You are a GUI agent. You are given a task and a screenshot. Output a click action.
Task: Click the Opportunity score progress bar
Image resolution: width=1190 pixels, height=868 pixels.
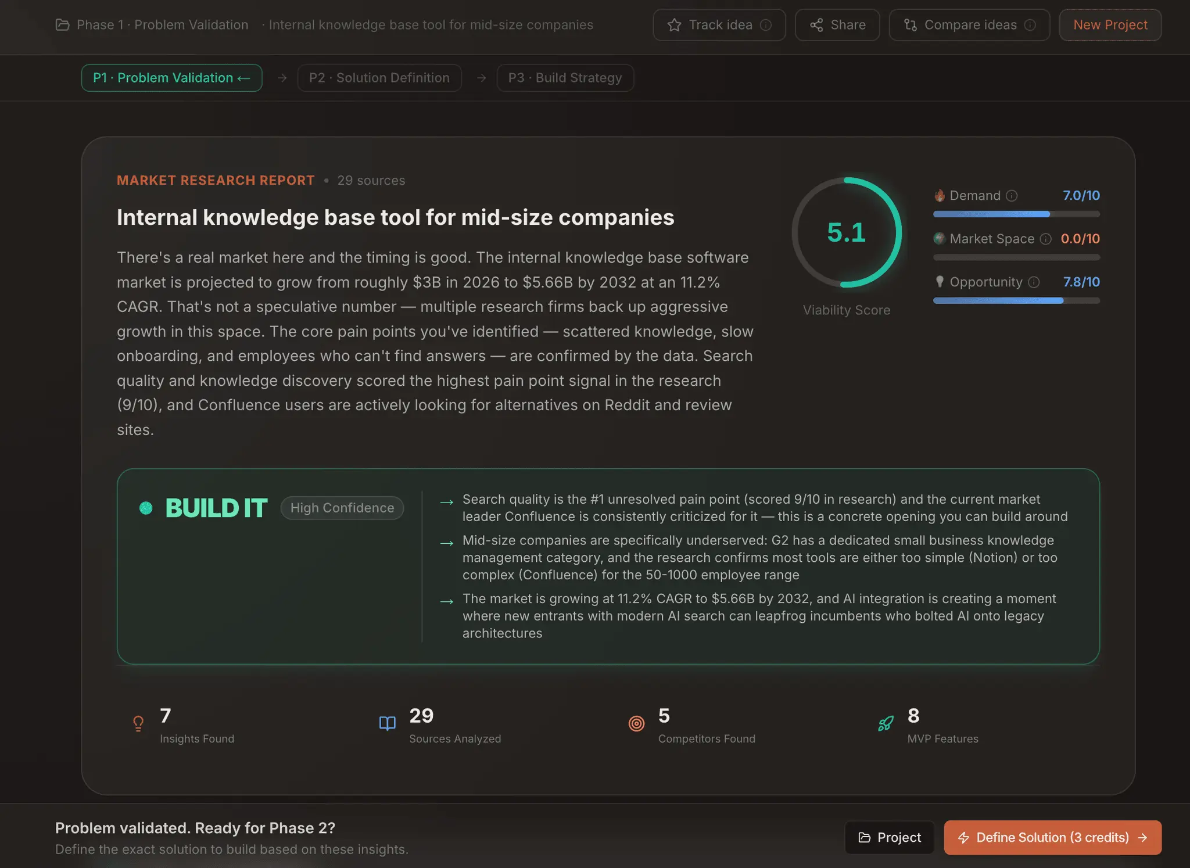pyautogui.click(x=1016, y=300)
